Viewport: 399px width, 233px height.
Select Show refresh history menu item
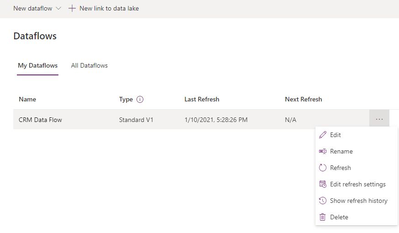point(359,201)
